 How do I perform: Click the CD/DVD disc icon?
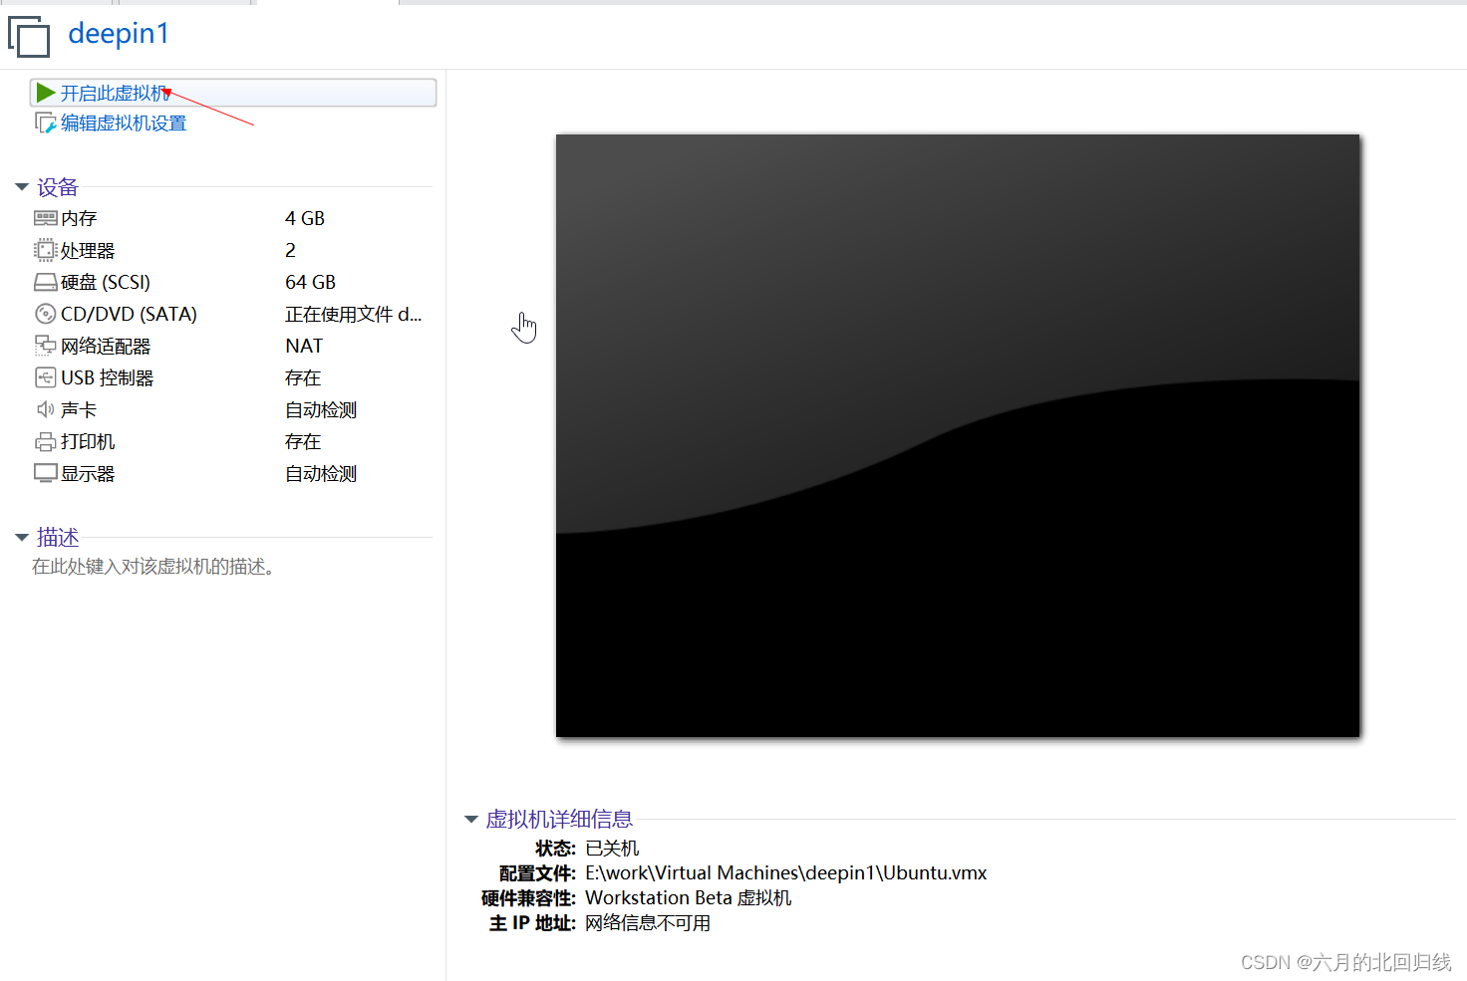(x=46, y=314)
